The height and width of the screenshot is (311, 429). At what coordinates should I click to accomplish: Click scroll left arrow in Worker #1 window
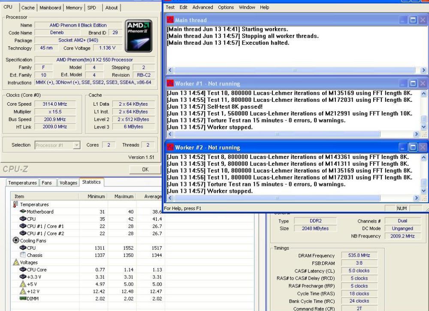[170, 134]
